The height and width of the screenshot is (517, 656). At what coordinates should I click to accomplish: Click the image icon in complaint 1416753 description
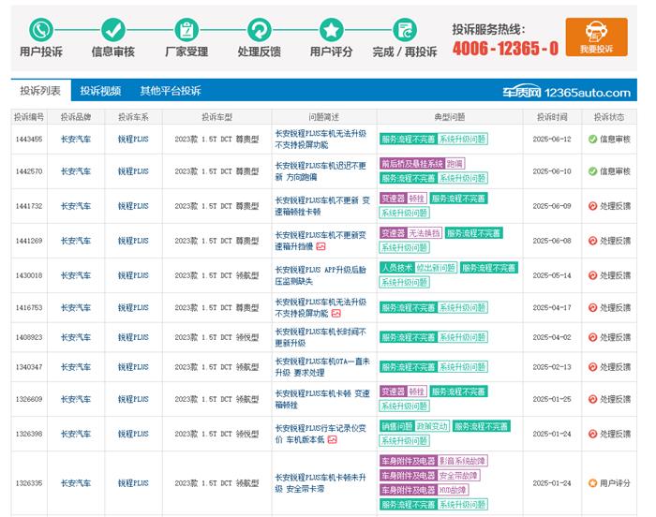tap(335, 313)
